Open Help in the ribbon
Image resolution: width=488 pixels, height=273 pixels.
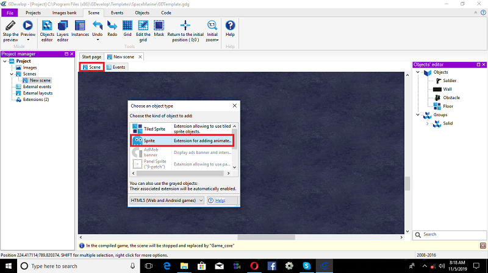[x=230, y=29]
